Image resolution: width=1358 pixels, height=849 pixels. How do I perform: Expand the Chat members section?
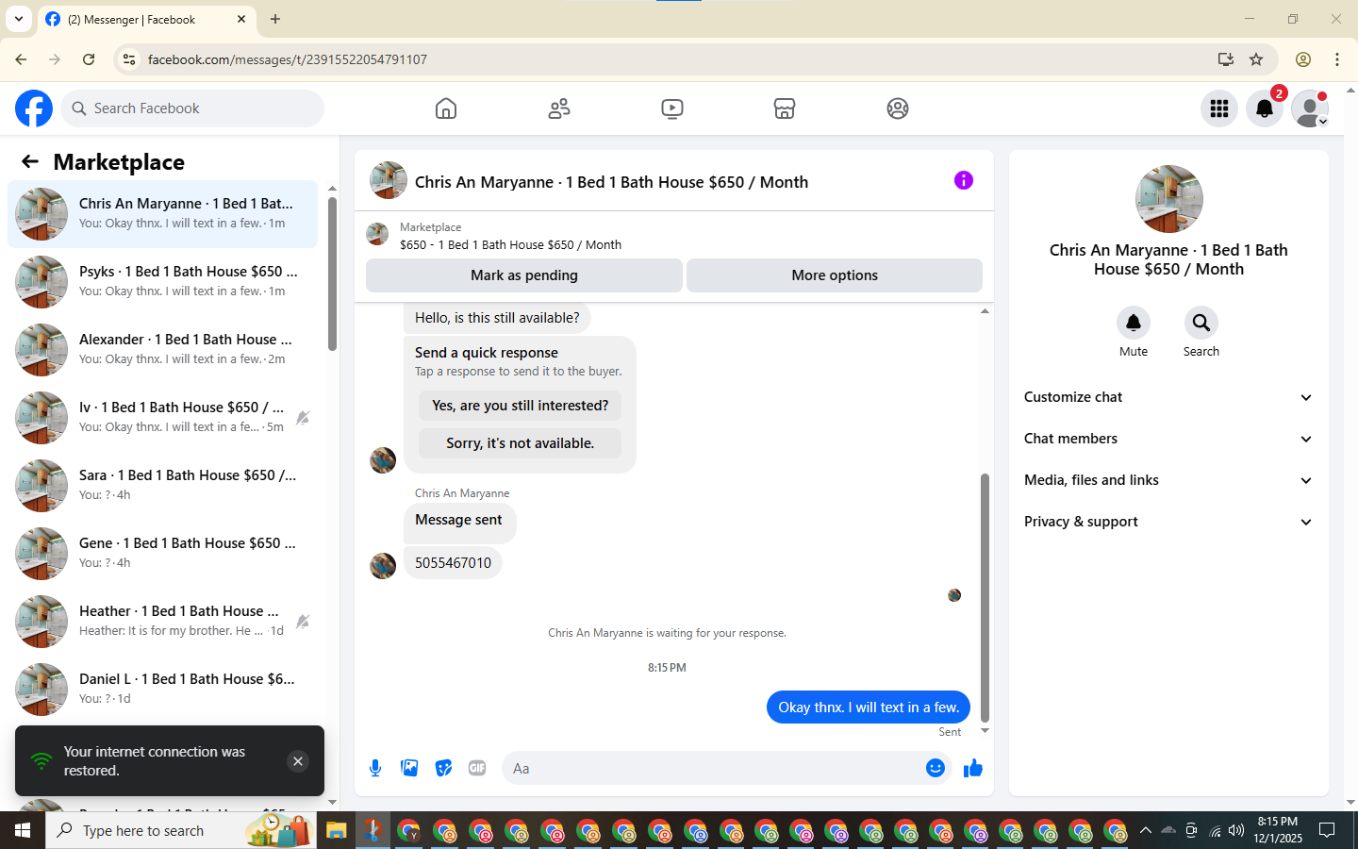(1169, 439)
